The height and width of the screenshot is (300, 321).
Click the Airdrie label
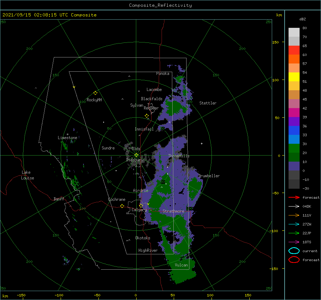(x=141, y=190)
